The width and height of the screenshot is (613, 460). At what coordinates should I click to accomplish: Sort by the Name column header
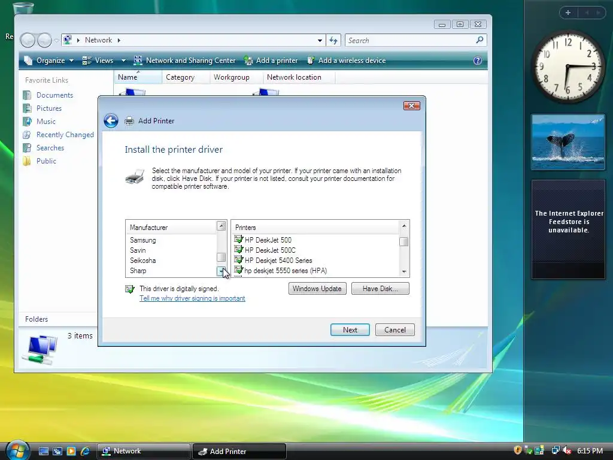pyautogui.click(x=138, y=77)
